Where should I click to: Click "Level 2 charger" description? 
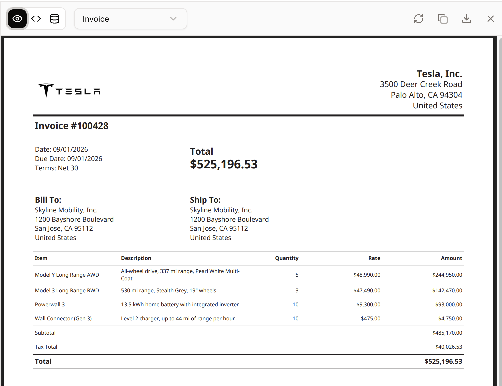click(178, 318)
